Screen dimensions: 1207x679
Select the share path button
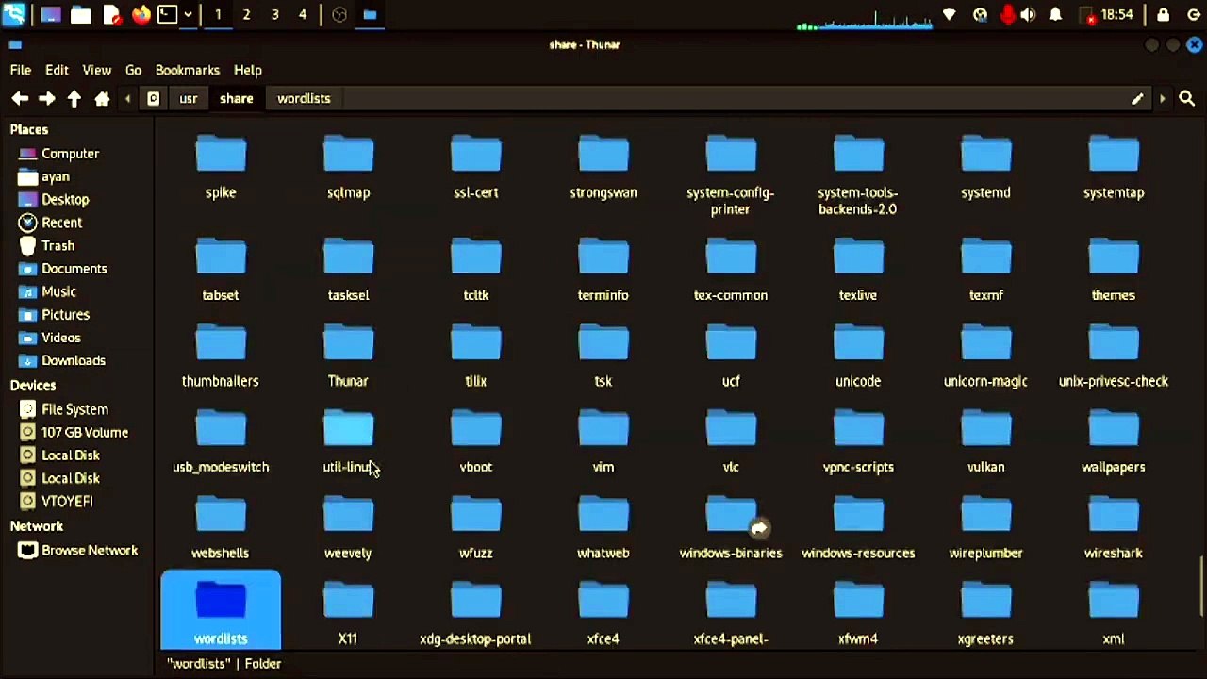(x=237, y=98)
